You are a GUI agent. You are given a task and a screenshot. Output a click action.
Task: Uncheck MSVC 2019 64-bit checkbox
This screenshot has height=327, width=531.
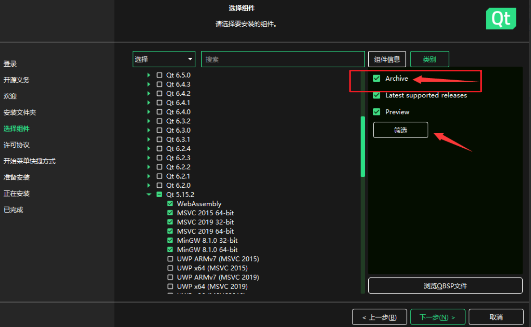(x=170, y=231)
